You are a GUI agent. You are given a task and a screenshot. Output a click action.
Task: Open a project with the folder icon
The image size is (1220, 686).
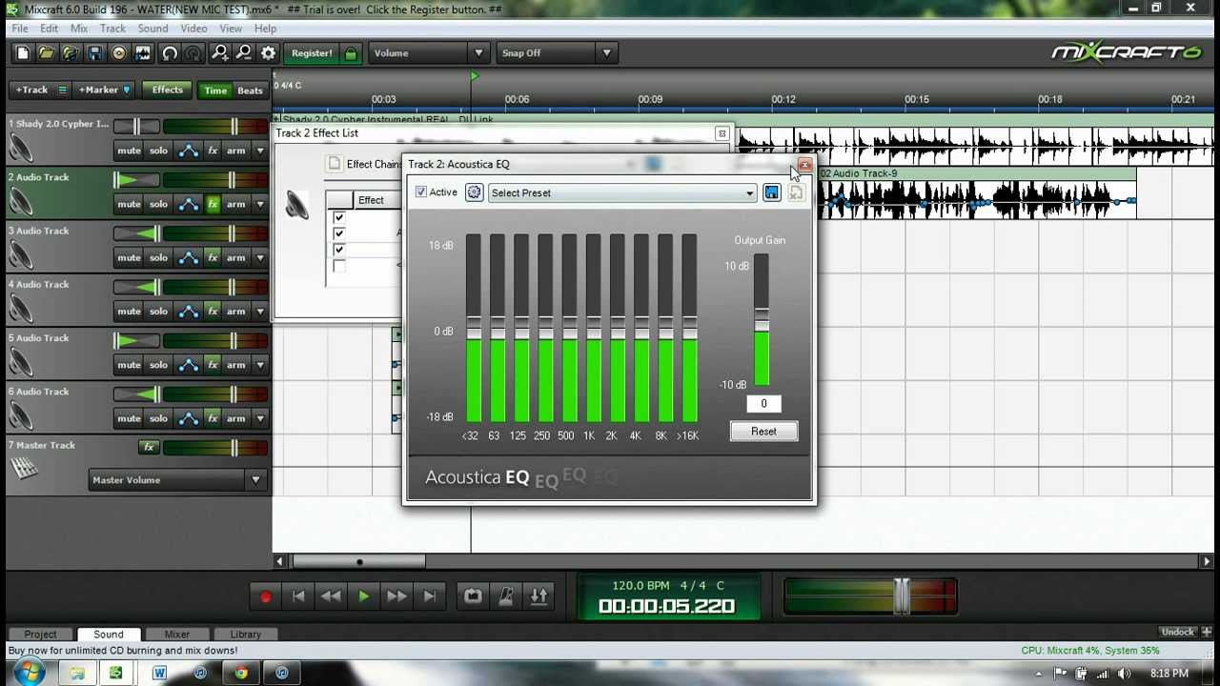click(47, 53)
